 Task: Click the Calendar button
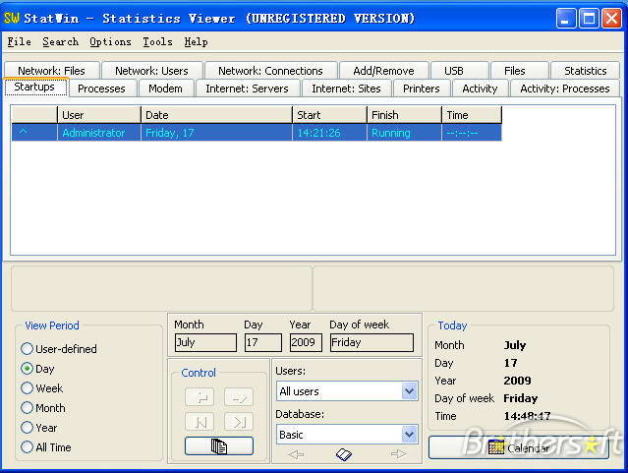(518, 447)
